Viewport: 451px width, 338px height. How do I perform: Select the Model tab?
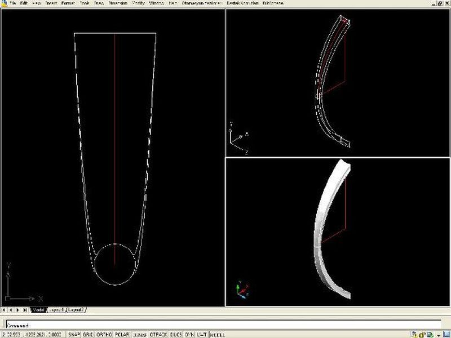pos(38,310)
